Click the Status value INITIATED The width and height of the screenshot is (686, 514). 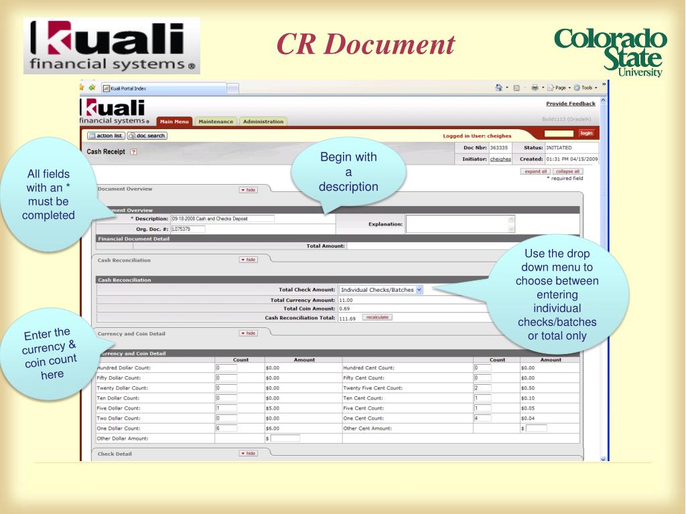pyautogui.click(x=559, y=148)
